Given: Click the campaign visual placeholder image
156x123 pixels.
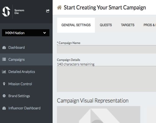Looking at the screenshot, I should click(98, 114).
